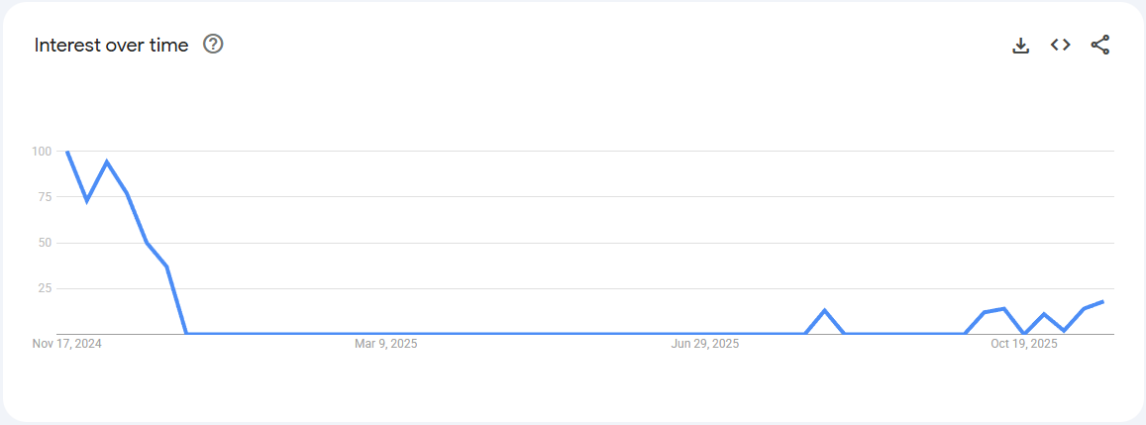Select the Mar 9, 2025 date label
Screen dimensions: 1146x425
click(x=386, y=344)
